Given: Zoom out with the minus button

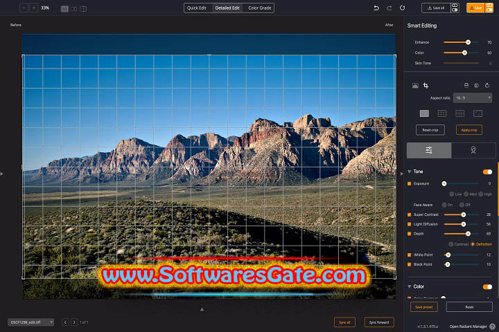Looking at the screenshot, I should point(24,8).
